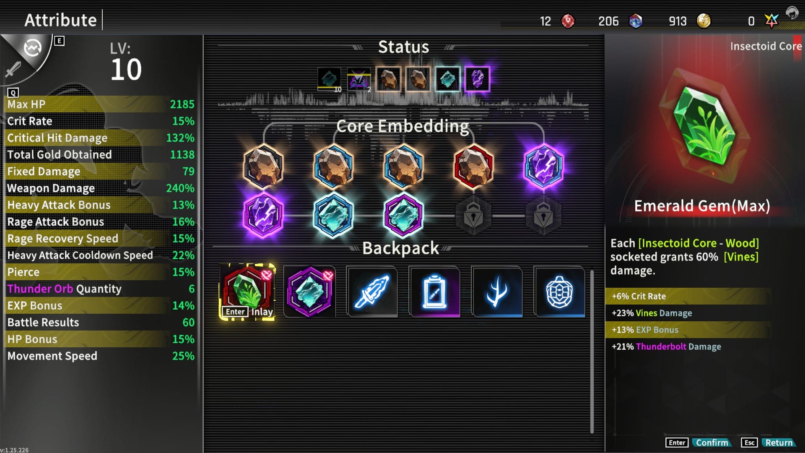Viewport: 805px width, 453px height.
Task: Select the turtle shell item in the backpack
Action: point(559,292)
